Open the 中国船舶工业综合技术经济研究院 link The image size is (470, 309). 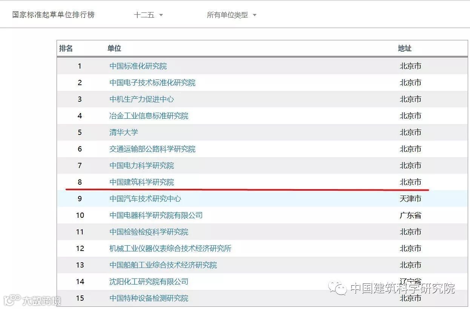click(x=163, y=265)
